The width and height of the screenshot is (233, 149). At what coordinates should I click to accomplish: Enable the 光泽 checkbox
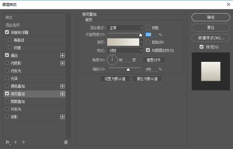pos(7,78)
